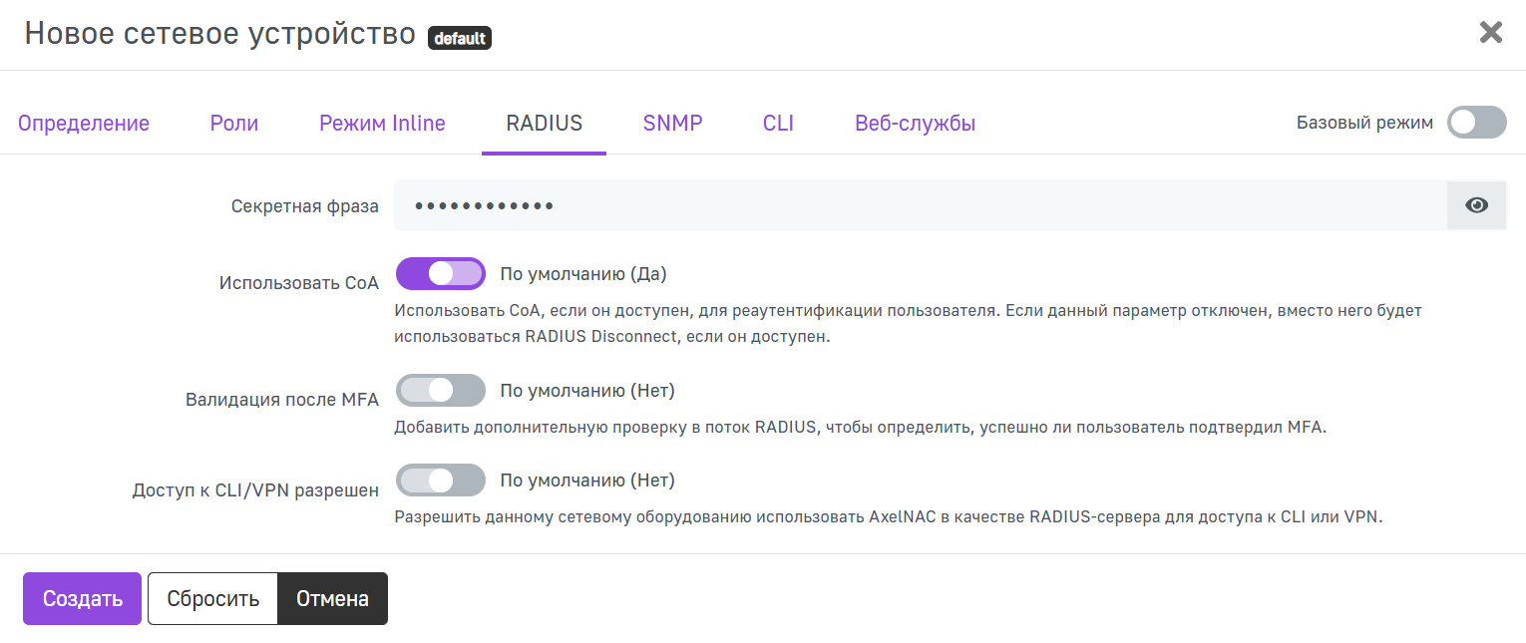
Task: Close the new network device dialog
Action: coord(1490,33)
